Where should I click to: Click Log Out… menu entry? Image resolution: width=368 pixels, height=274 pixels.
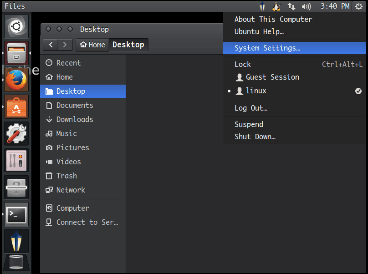point(250,108)
